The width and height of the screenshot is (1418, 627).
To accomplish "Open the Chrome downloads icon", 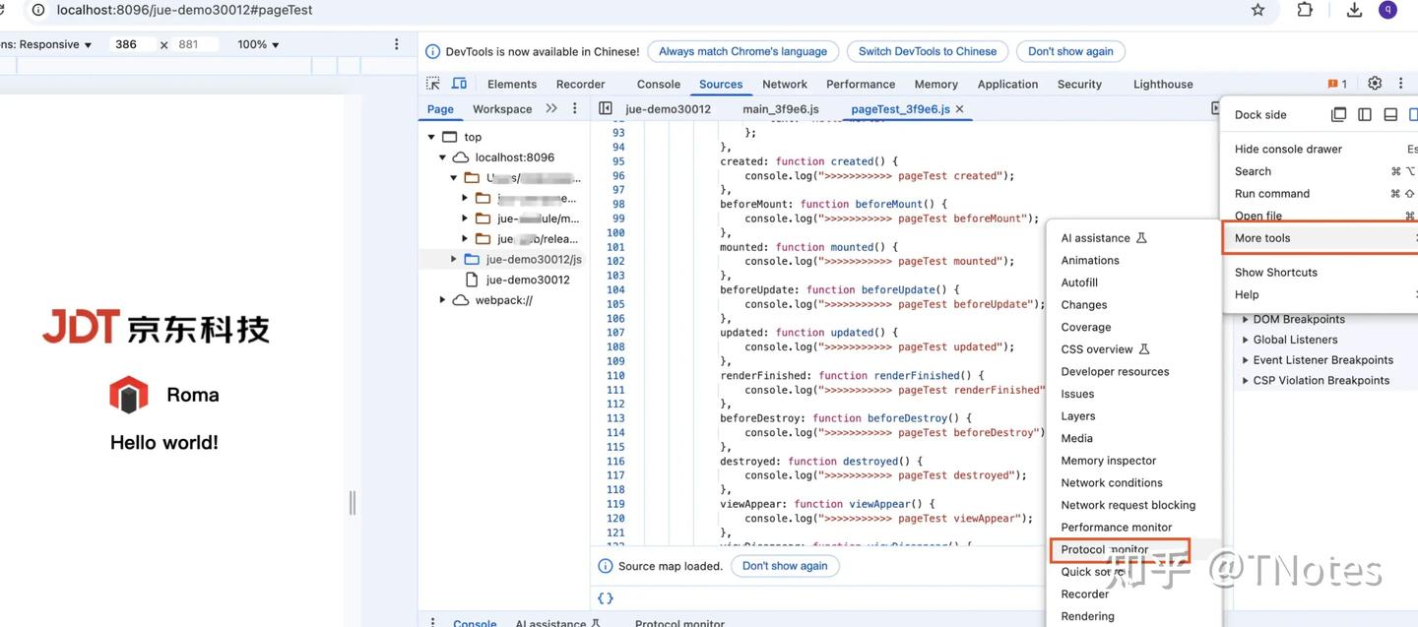I will tap(1354, 10).
